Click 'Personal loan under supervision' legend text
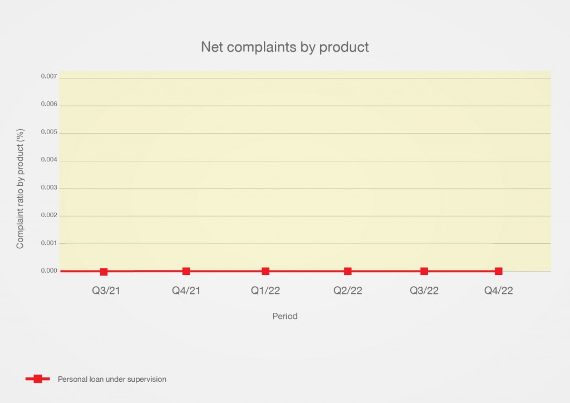This screenshot has height=403, width=570. 112,379
